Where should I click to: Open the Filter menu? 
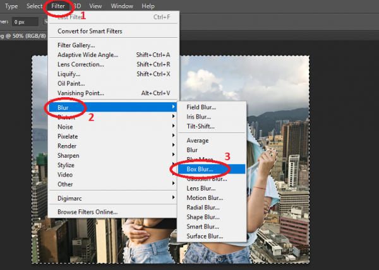click(x=58, y=6)
